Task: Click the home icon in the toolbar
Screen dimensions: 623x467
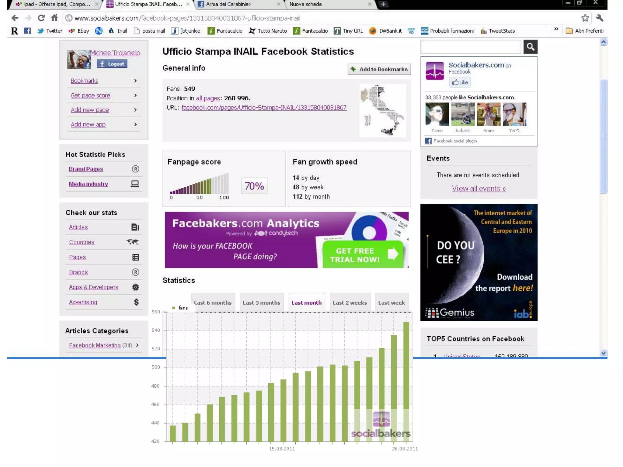Action: pyautogui.click(x=54, y=18)
